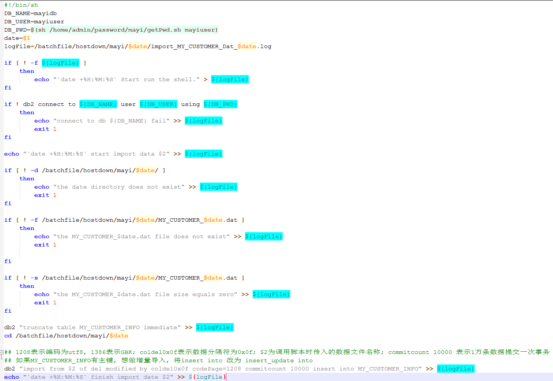553x381 pixels.
Task: Click the -d directory test flag
Action: click(x=34, y=170)
